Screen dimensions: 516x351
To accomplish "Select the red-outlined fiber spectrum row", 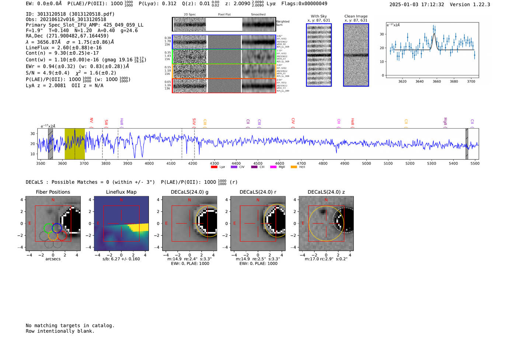I will tap(224, 85).
